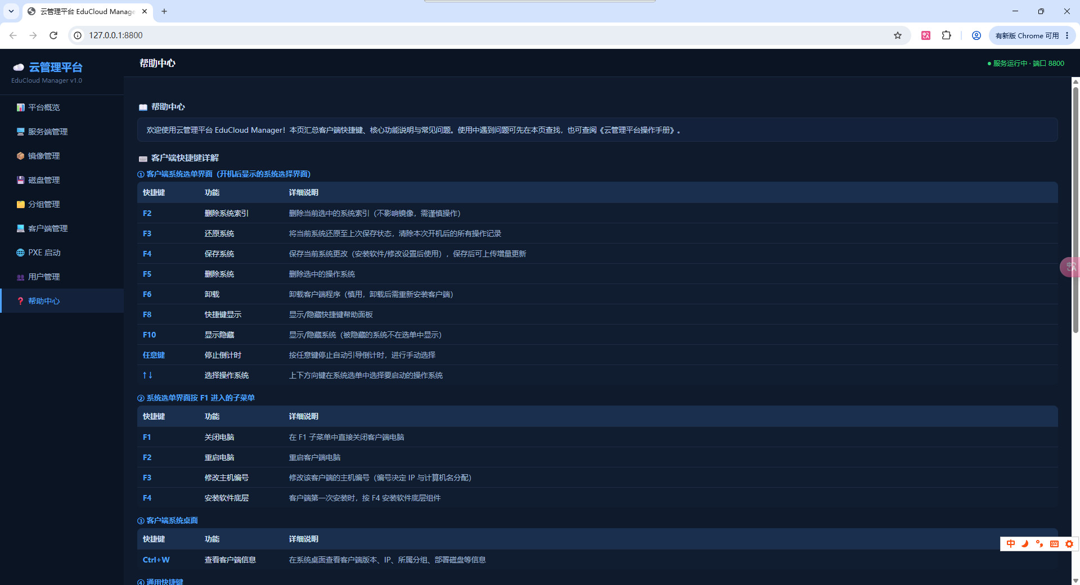Click the 任意键 shortcut cell
The width and height of the screenshot is (1080, 585).
(154, 355)
